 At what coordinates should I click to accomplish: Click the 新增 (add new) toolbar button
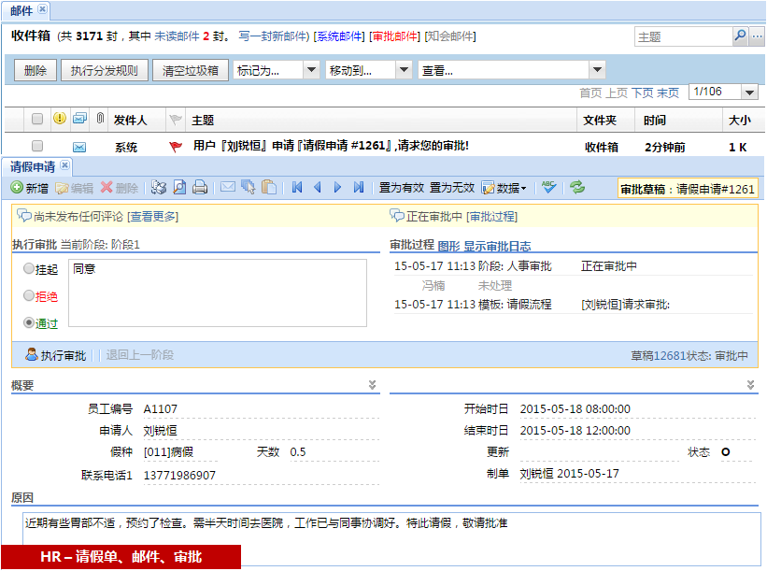click(29, 188)
